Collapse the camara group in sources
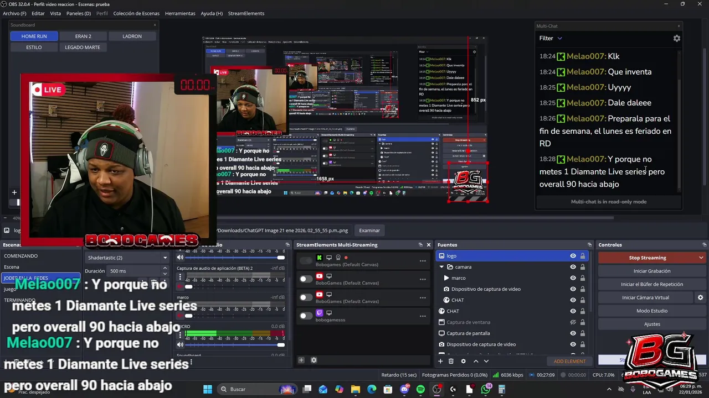The width and height of the screenshot is (709, 398). pos(441,267)
